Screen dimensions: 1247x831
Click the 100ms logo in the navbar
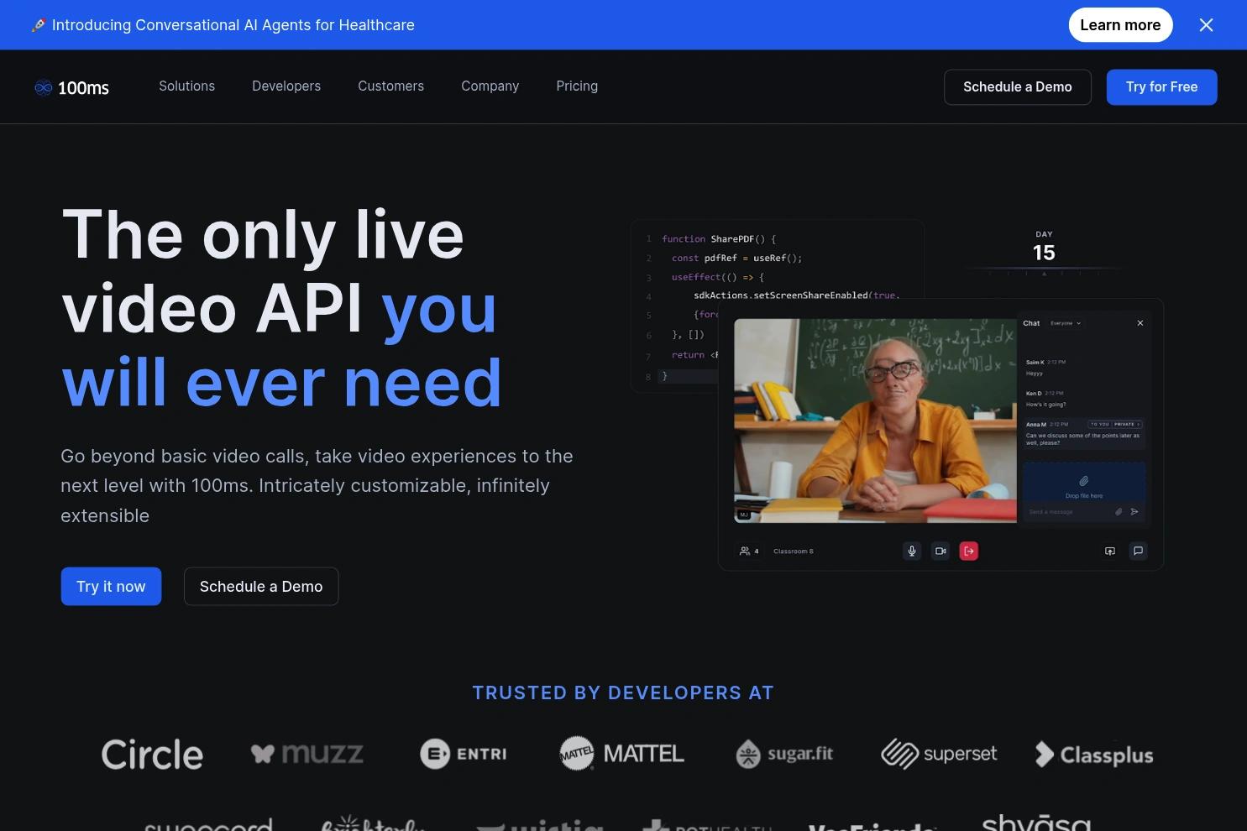[71, 87]
